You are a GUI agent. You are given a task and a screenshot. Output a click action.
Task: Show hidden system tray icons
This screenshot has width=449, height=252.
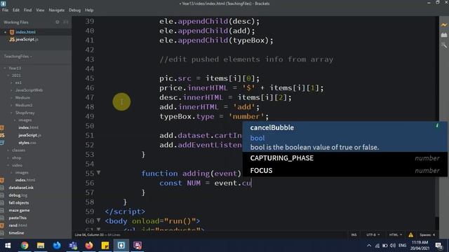(369, 246)
